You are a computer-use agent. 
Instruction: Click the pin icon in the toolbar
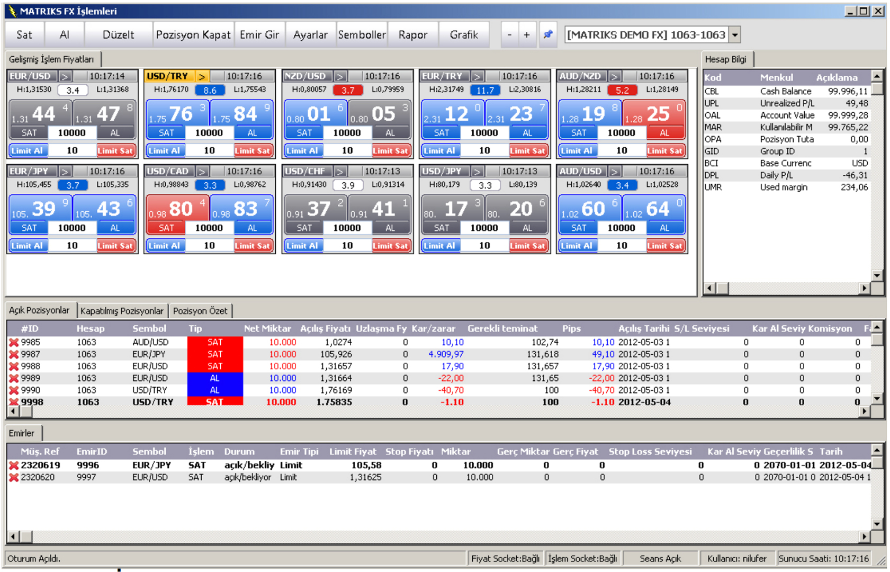[x=548, y=34]
